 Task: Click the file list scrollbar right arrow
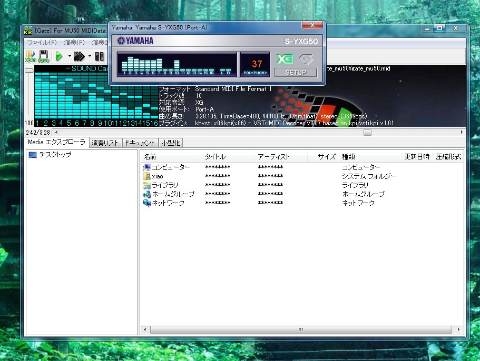tap(458, 329)
